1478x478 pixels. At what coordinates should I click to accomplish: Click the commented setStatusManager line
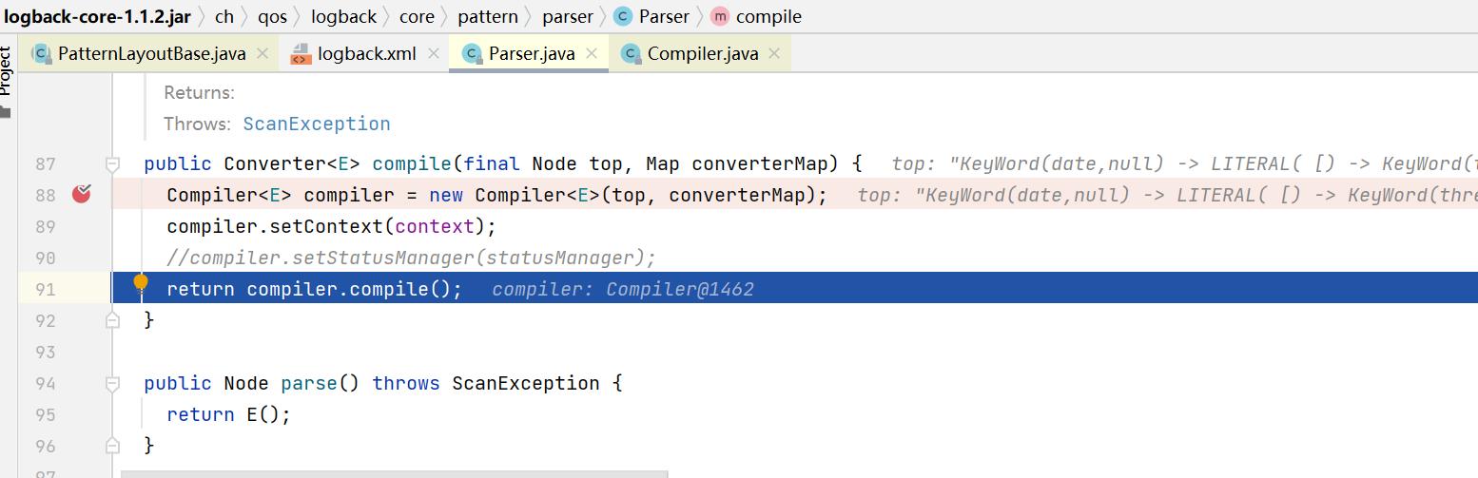point(412,258)
